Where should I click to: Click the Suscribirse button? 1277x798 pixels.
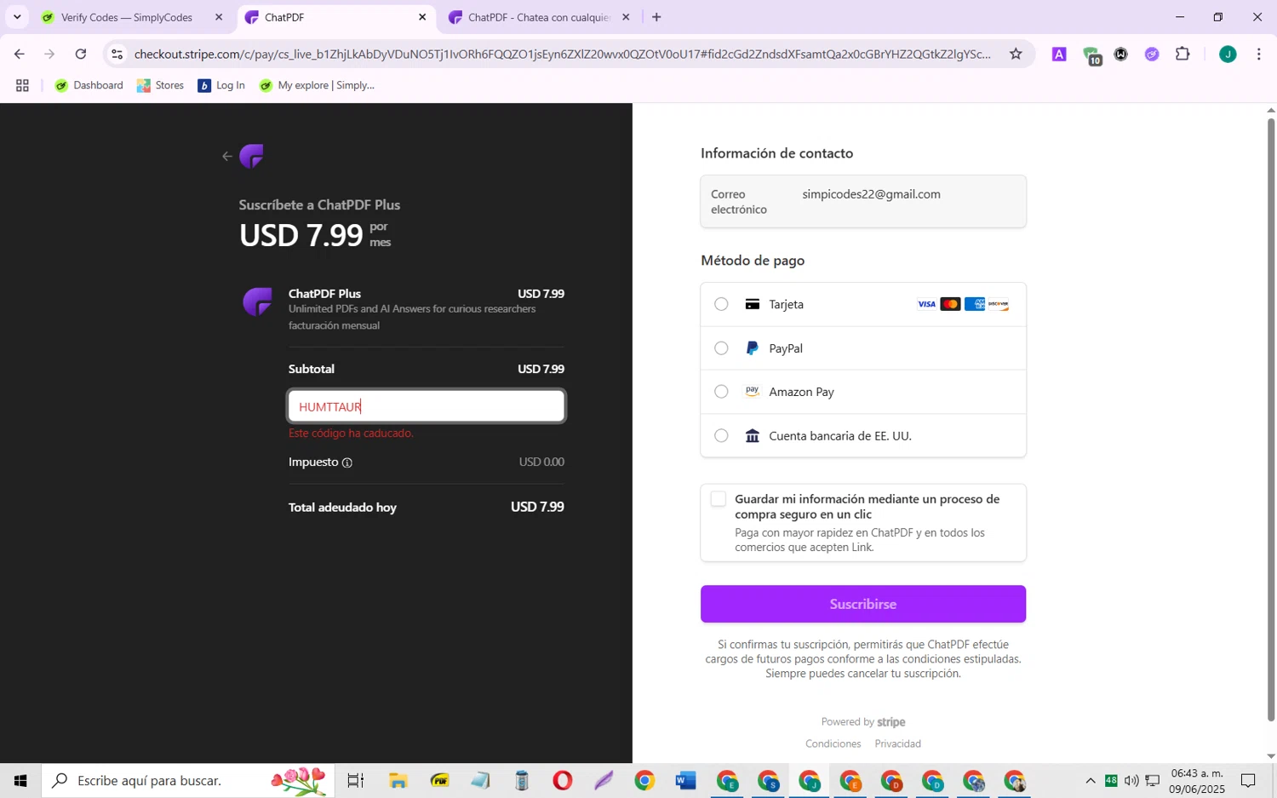[863, 604]
